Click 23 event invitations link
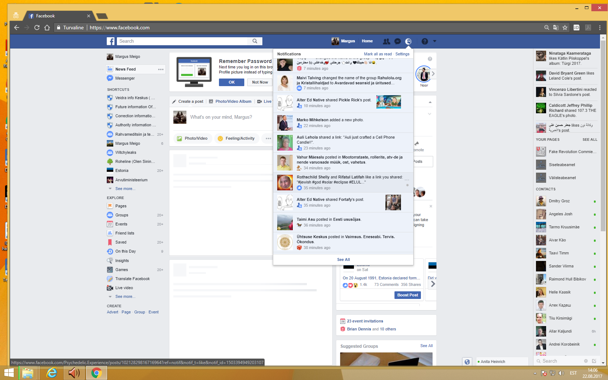This screenshot has height=380, width=608. 365,321
